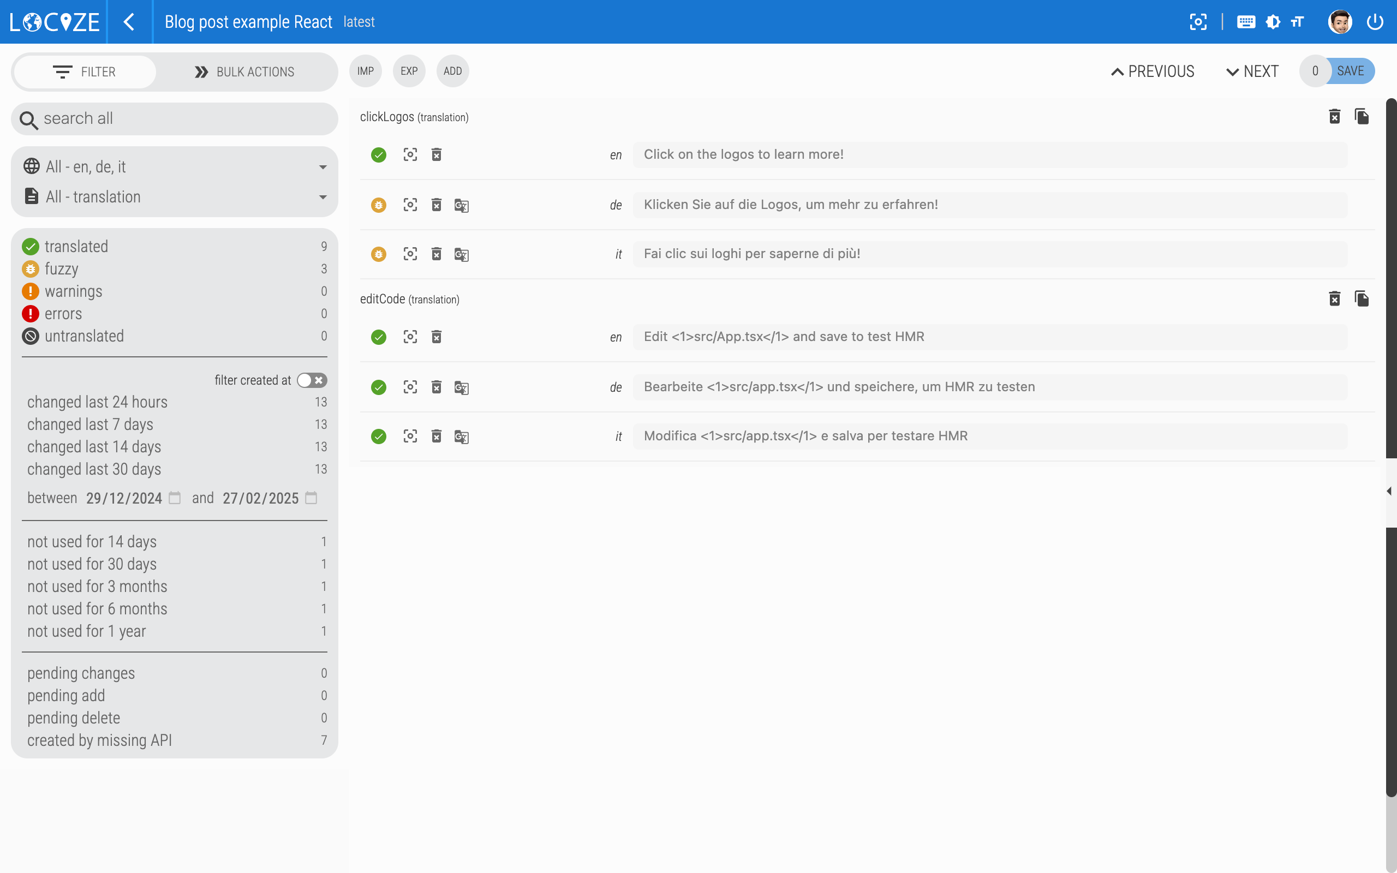Click the back arrow in header

[129, 22]
